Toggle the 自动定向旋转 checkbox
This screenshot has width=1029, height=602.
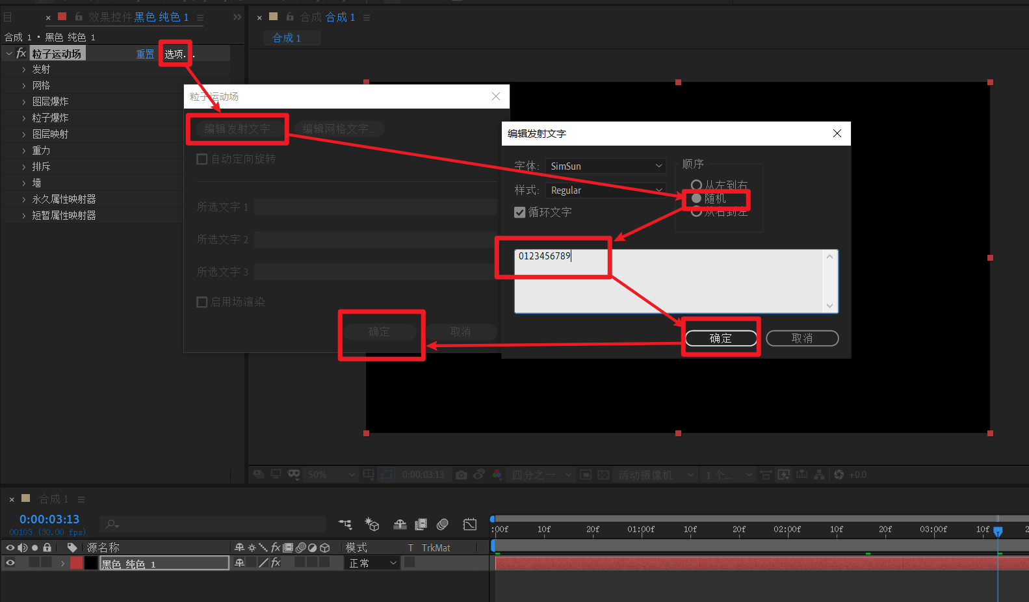click(x=202, y=159)
